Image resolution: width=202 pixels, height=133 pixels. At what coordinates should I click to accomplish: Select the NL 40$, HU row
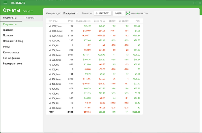(94, 93)
